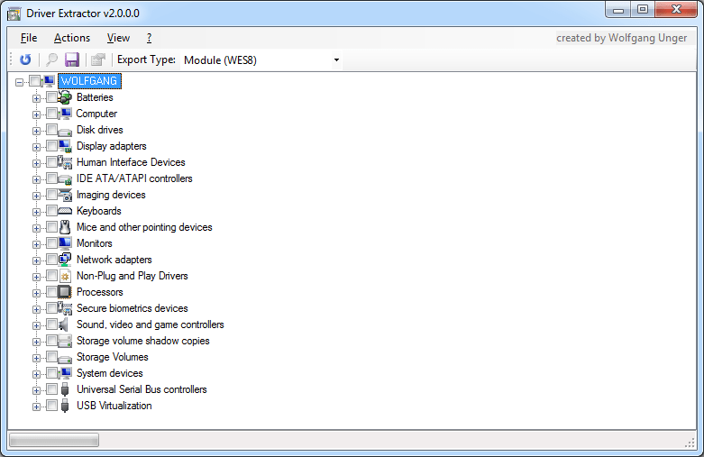704x457 pixels.
Task: Check the Network adapters checkbox
Action: pos(51,260)
